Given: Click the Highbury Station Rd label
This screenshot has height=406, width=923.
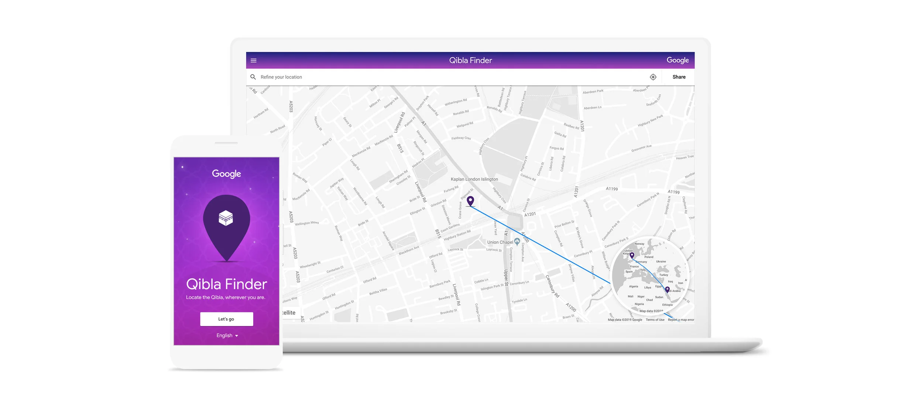Looking at the screenshot, I should [457, 235].
